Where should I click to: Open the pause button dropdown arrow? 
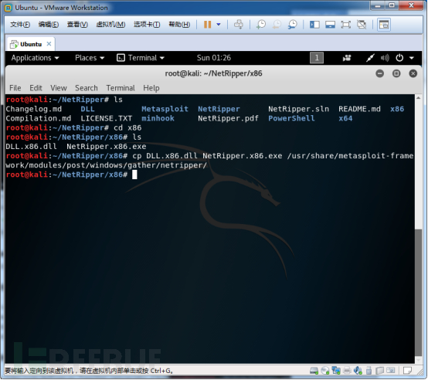219,25
